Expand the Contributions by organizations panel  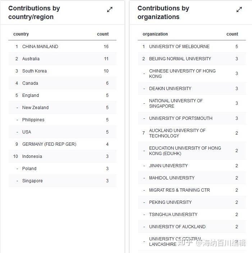tap(239, 10)
